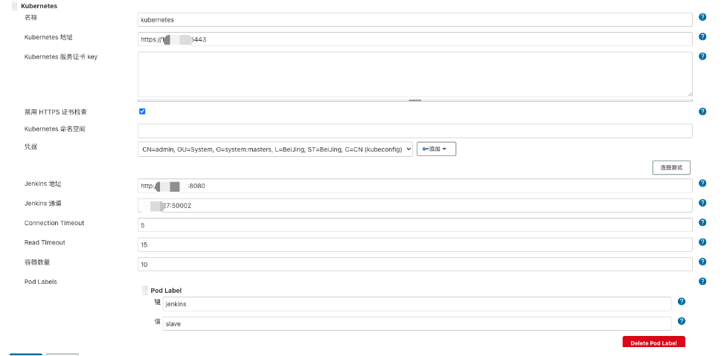
Task: Click the 连接测试 button
Action: pyautogui.click(x=671, y=167)
